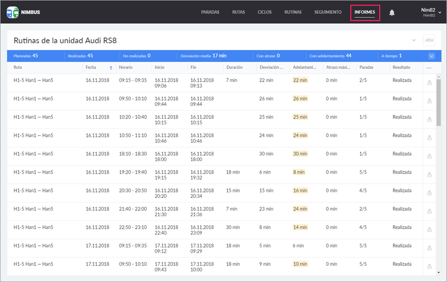Select the Informes tab
The image size is (447, 282).
[364, 12]
